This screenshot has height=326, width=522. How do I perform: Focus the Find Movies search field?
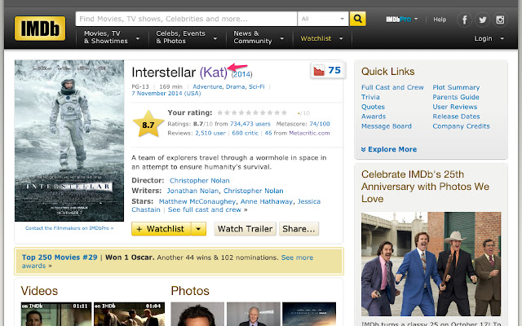click(187, 19)
